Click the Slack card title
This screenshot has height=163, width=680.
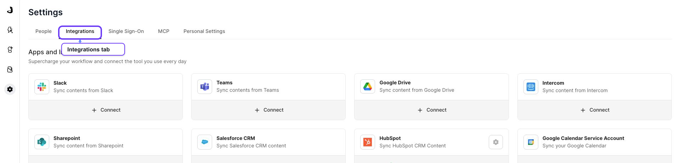tap(60, 83)
